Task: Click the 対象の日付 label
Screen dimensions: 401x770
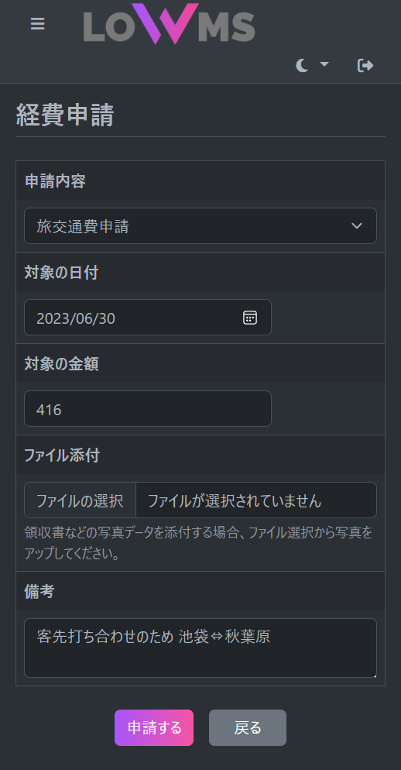Action: pyautogui.click(x=61, y=273)
